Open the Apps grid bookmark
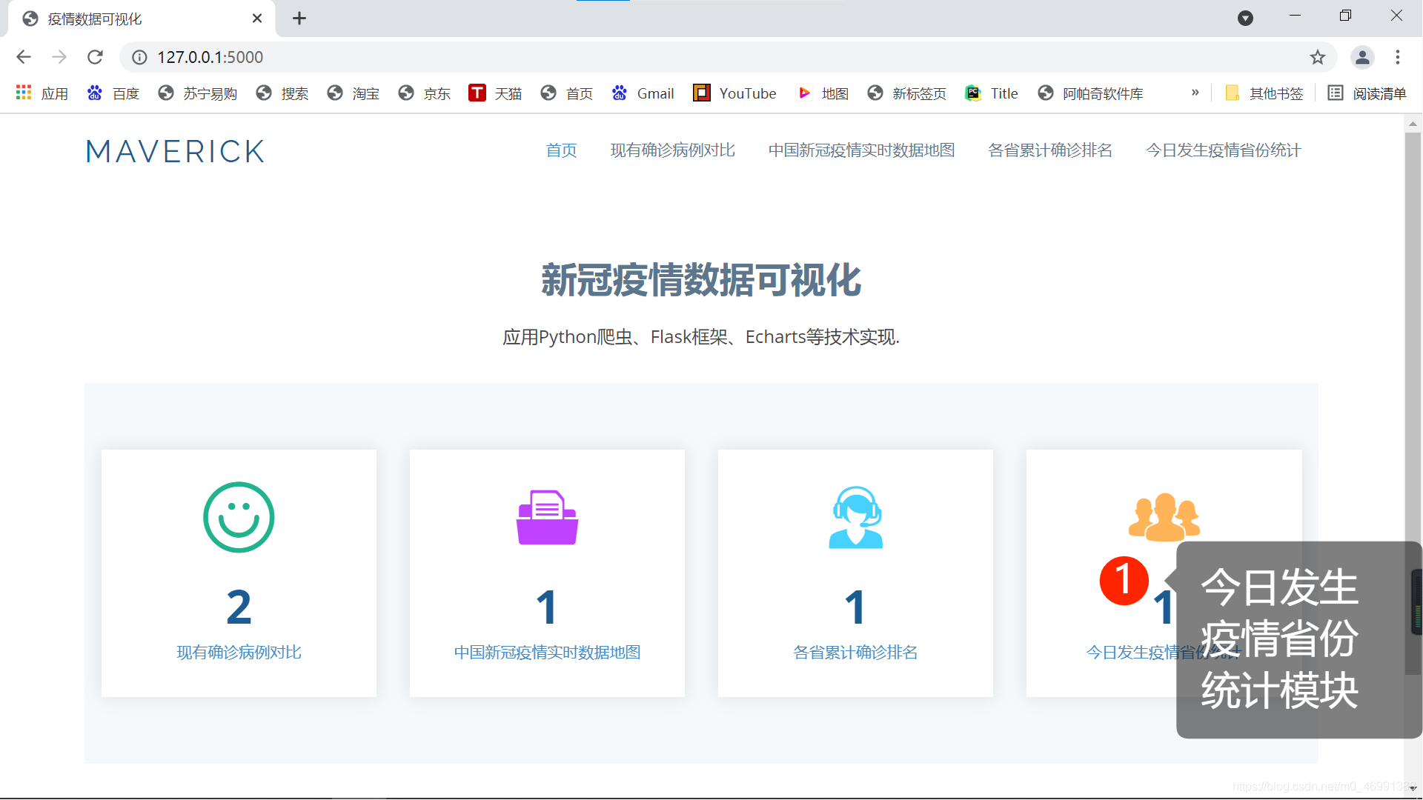1423x800 pixels. (42, 93)
